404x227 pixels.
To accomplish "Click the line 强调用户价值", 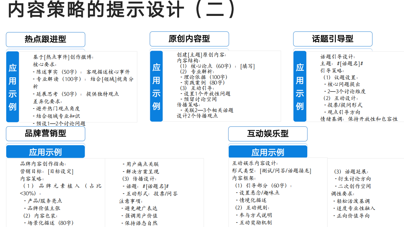I will click(x=140, y=216).
